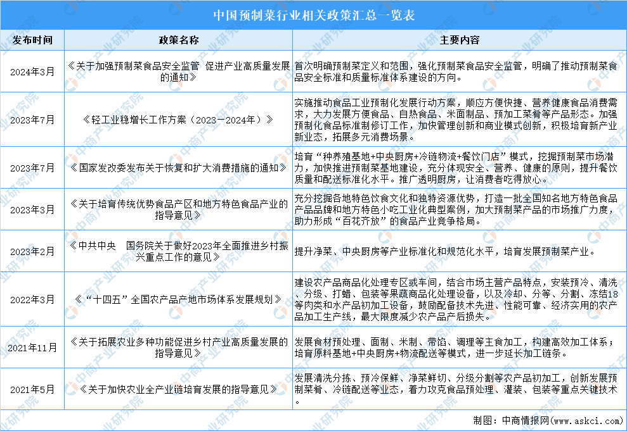This screenshot has height=431, width=627.
Task: Click the content starting 首次明确预制菜定义和范围
Action: 456,72
